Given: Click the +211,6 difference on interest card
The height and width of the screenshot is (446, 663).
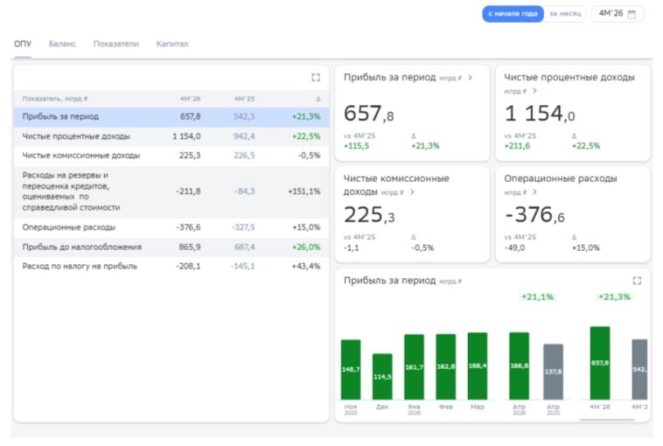Looking at the screenshot, I should pyautogui.click(x=517, y=146).
